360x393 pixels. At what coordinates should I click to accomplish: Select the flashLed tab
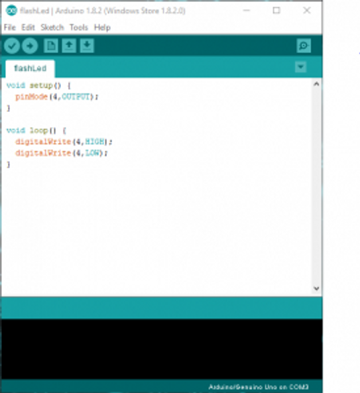pos(30,68)
